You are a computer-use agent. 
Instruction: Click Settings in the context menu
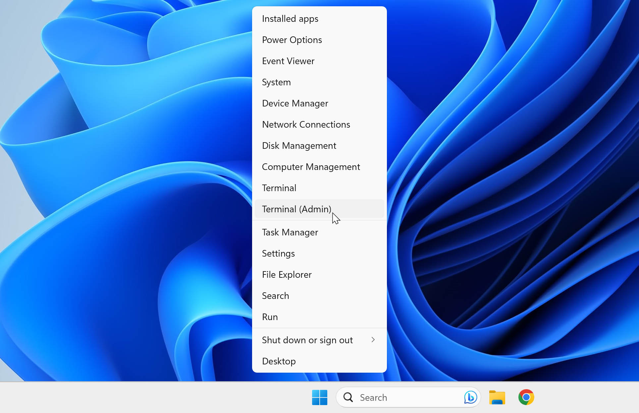tap(278, 253)
